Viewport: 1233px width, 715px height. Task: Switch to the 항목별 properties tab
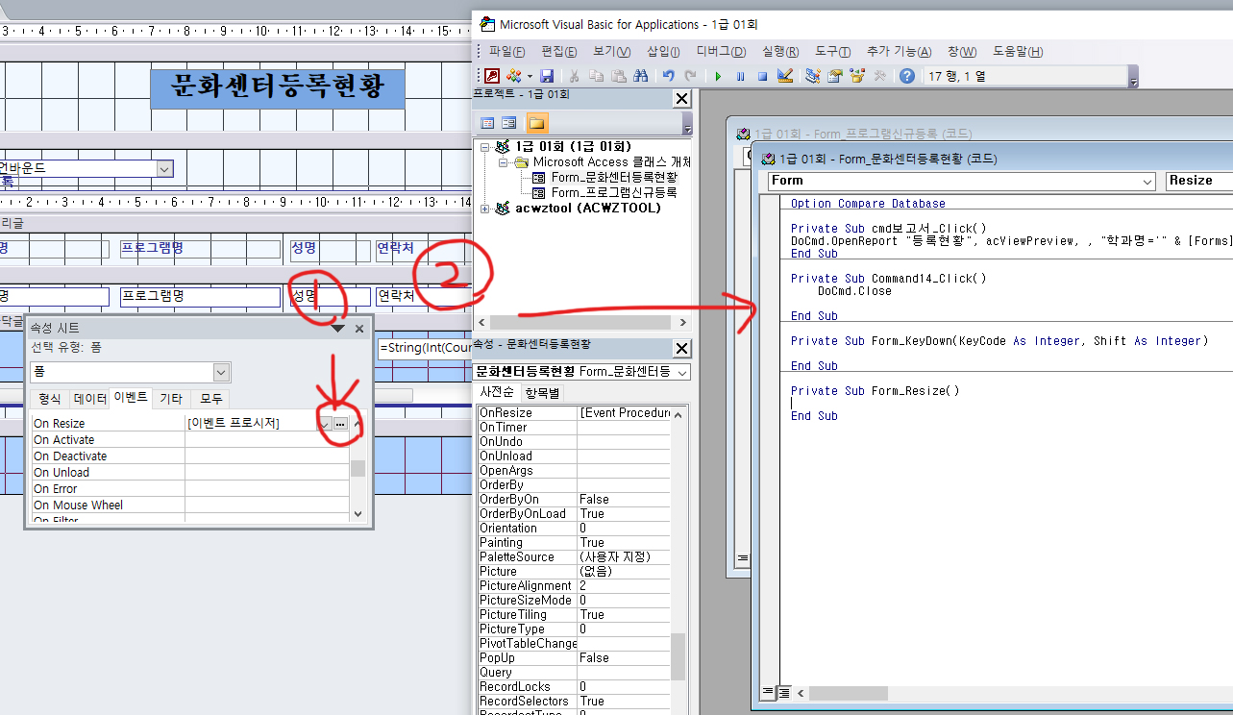click(x=542, y=393)
